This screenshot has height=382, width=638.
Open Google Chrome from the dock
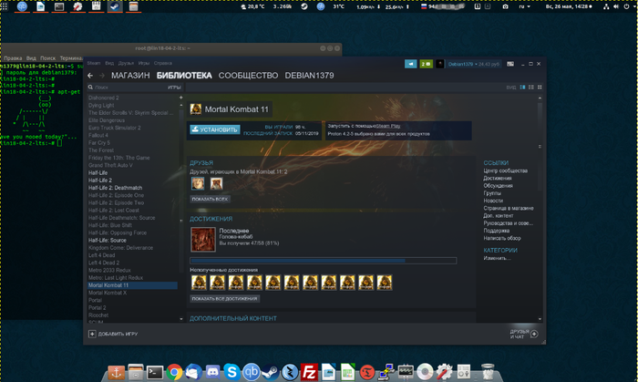coord(175,371)
